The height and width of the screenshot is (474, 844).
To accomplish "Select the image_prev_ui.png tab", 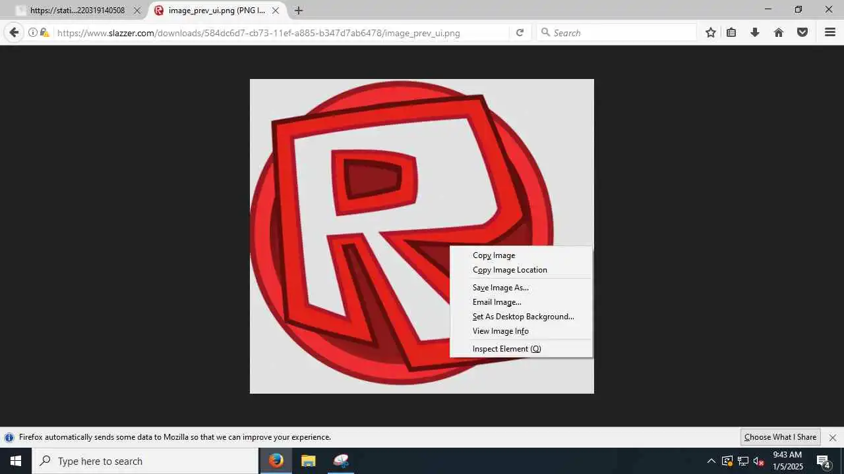I will (216, 11).
